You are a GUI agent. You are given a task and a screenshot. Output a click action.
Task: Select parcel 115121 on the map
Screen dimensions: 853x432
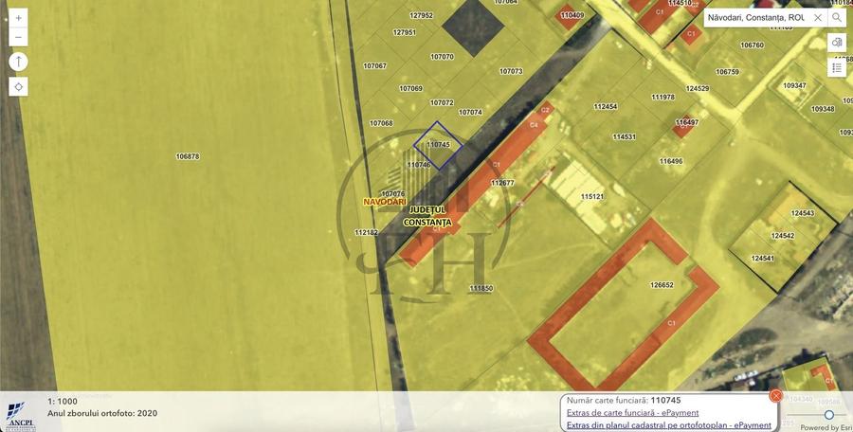pos(592,197)
